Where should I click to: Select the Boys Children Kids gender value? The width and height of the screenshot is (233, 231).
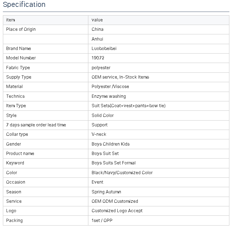(111, 144)
